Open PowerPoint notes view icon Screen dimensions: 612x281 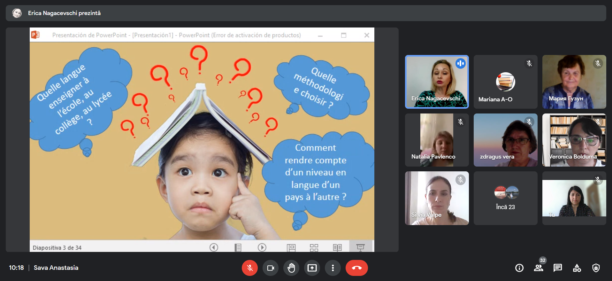coord(238,247)
